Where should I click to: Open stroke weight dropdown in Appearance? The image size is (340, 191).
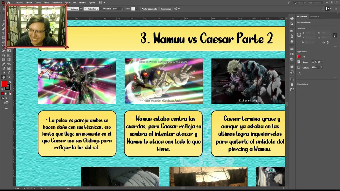coord(322,62)
